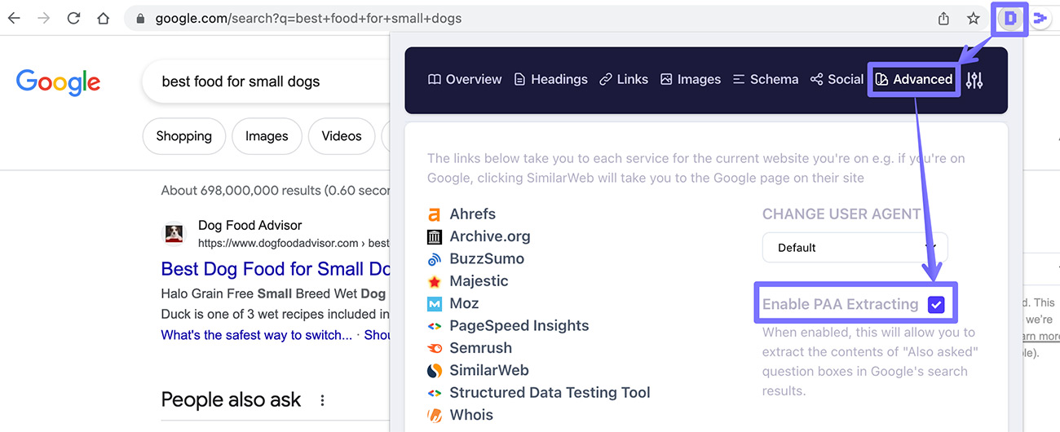Click the Majestic star icon

[434, 281]
